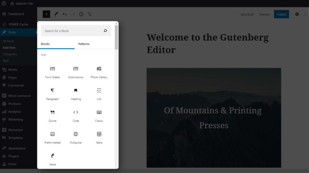
Task: Click the search magnifier icon
Action: (x=105, y=31)
